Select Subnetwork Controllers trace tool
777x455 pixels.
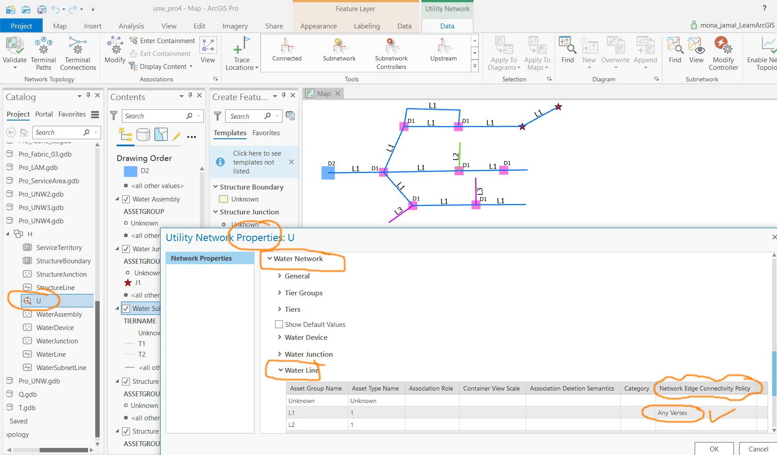[391, 53]
